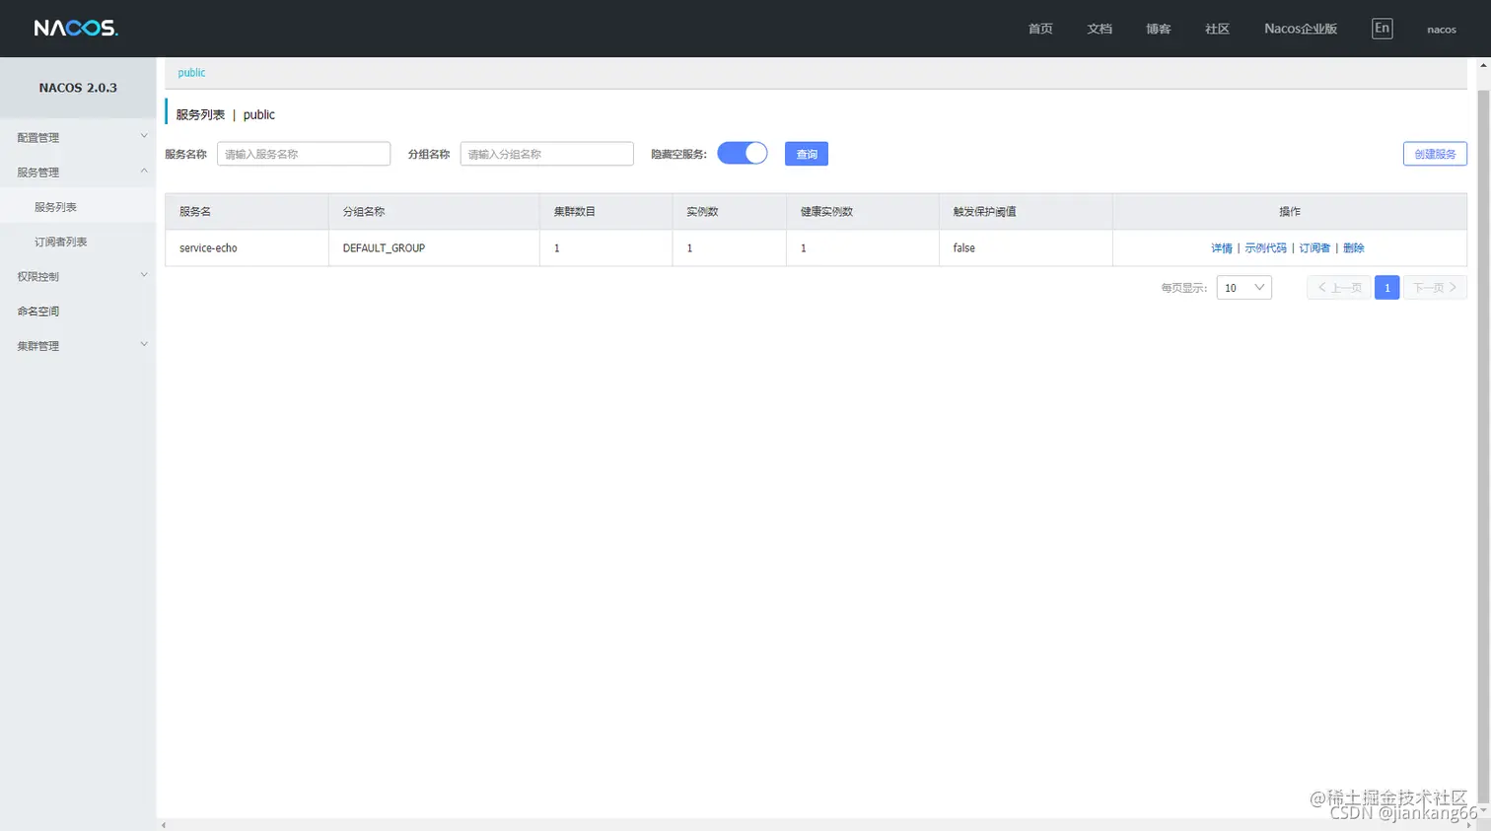Click the 下一页 pagination button

(x=1435, y=288)
